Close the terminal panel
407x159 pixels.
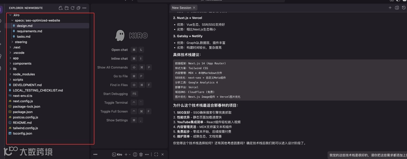point(162,154)
